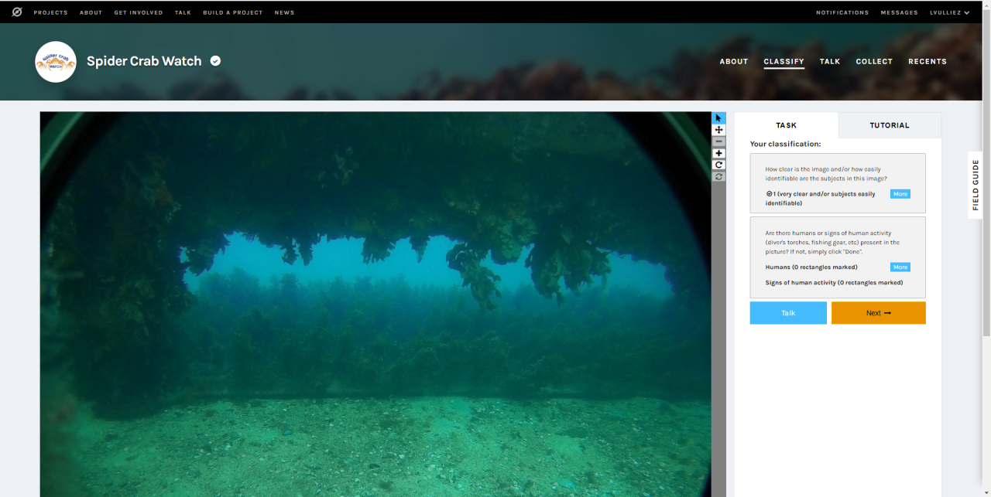The image size is (991, 497).
Task: Open the project Talk tab
Action: click(x=830, y=62)
